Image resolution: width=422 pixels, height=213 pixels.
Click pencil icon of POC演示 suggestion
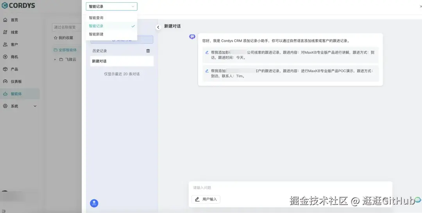coord(207,71)
